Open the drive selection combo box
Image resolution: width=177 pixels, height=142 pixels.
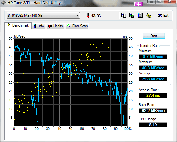[43, 16]
